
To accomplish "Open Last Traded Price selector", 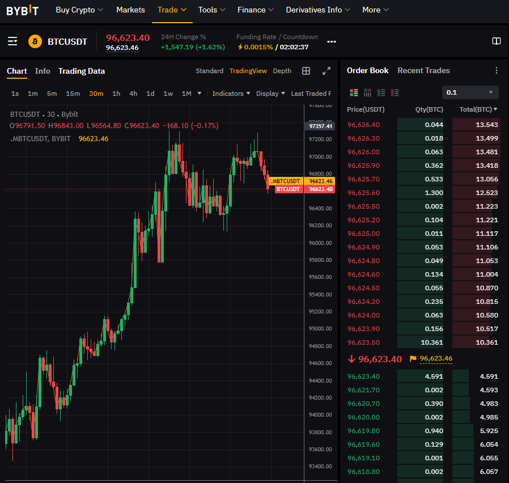I will (311, 94).
